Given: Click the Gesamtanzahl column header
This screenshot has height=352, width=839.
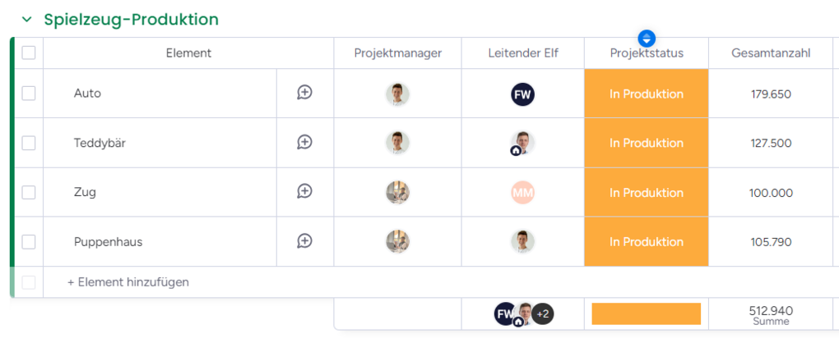Looking at the screenshot, I should [x=771, y=53].
